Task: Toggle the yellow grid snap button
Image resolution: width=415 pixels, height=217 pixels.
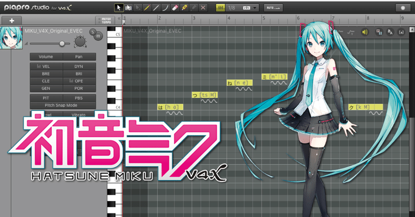Action: coord(220,8)
